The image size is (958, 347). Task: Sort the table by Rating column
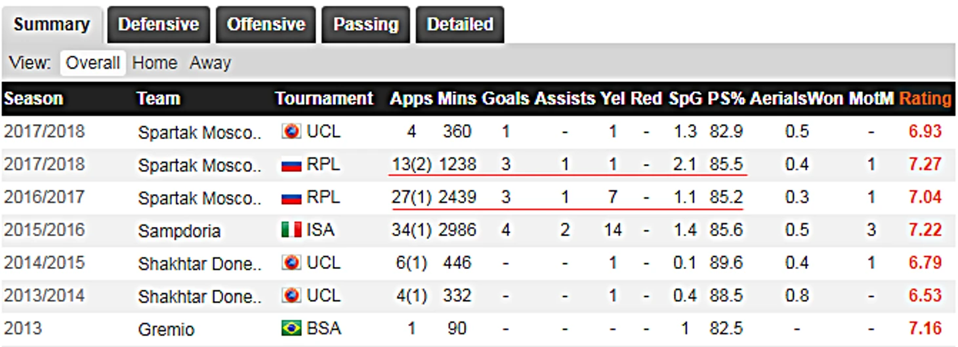(x=925, y=99)
